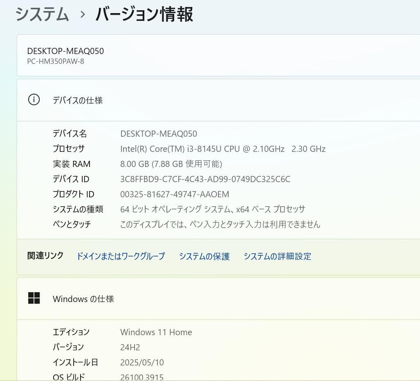420x381 pixels.
Task: Navigate back via the システム breadcrumb
Action: pyautogui.click(x=41, y=14)
